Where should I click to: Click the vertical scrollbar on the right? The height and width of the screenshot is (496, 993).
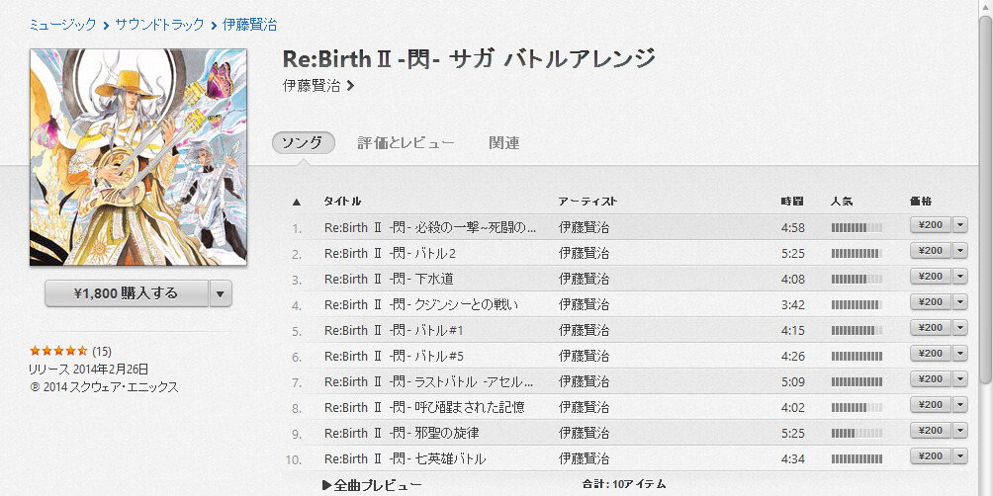coord(984,198)
